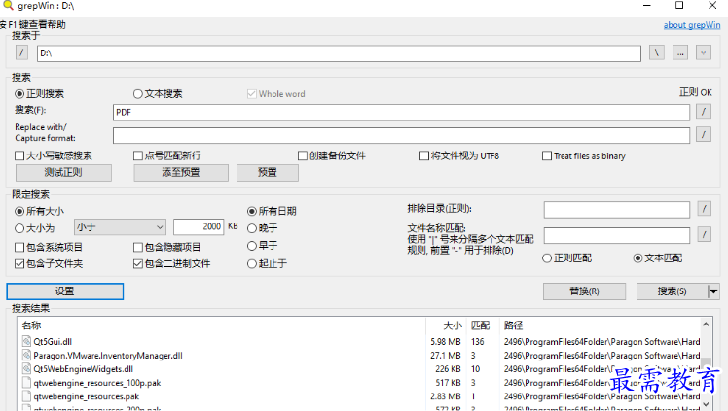Click the search path field containing D:\
Image resolution: width=728 pixels, height=411 pixels.
[339, 53]
